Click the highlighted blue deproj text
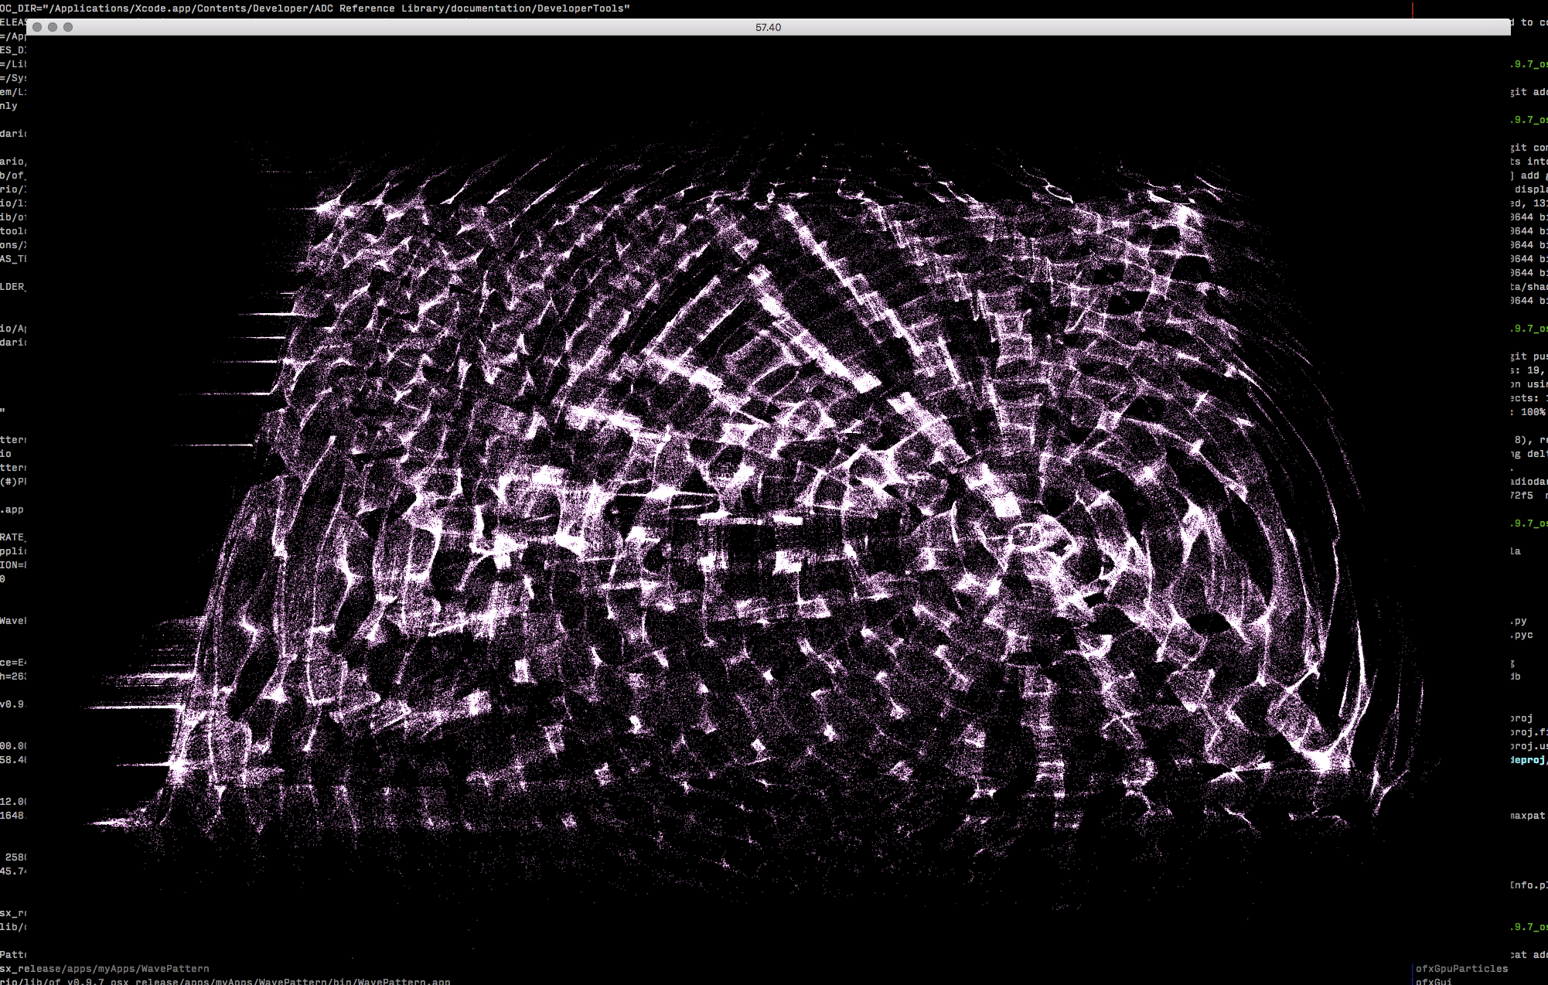The height and width of the screenshot is (985, 1548). (x=1528, y=760)
